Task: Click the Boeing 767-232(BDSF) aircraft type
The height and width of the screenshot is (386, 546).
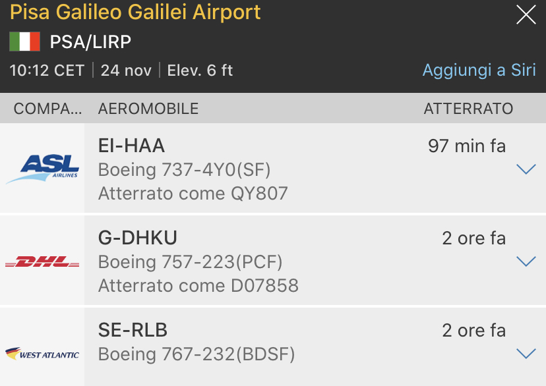Action: tap(197, 354)
